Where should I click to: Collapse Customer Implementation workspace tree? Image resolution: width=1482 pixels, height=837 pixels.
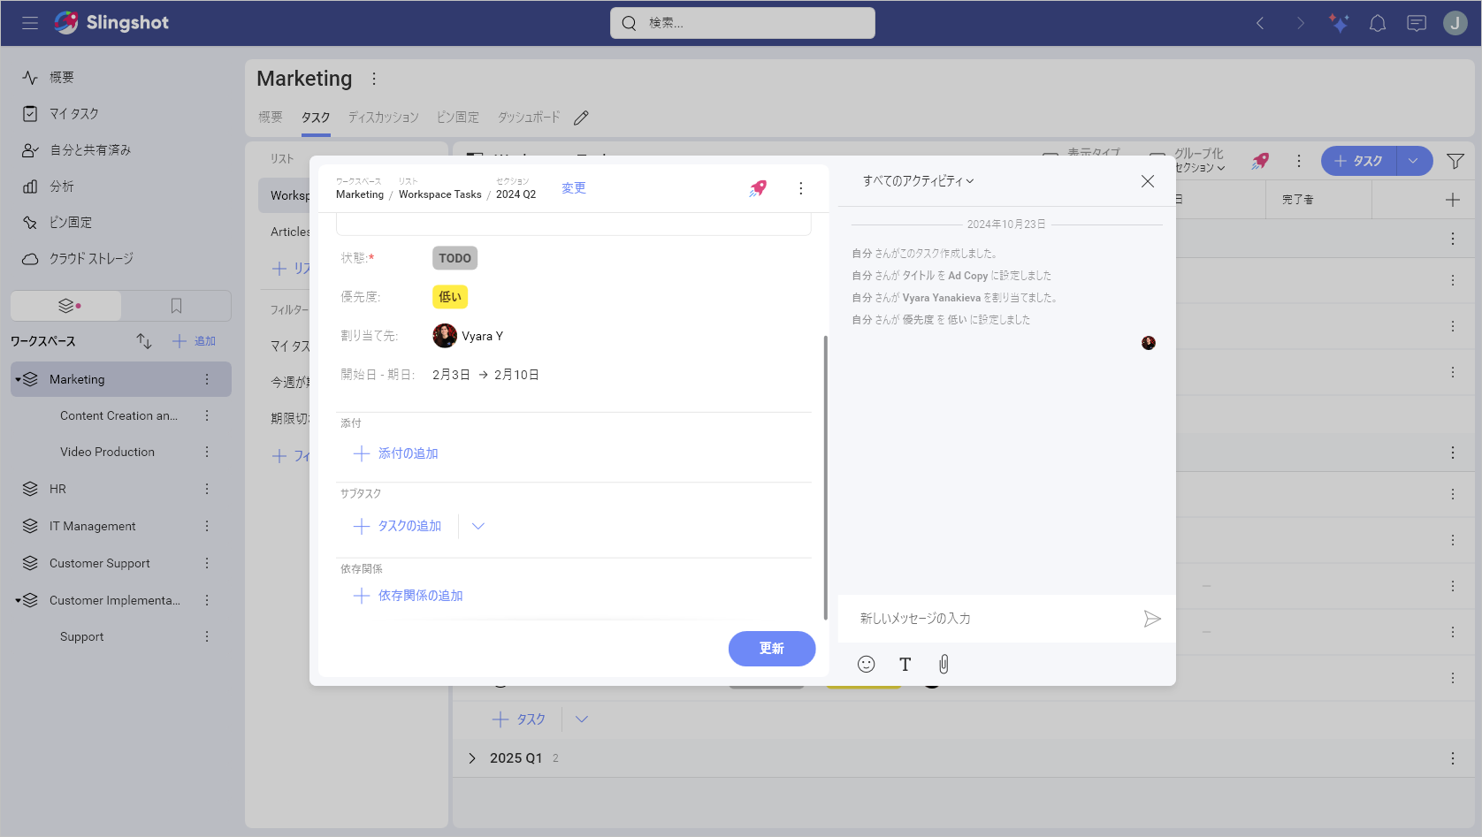click(18, 600)
